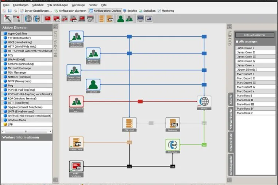Collapse left panel with top << button

point(56,27)
